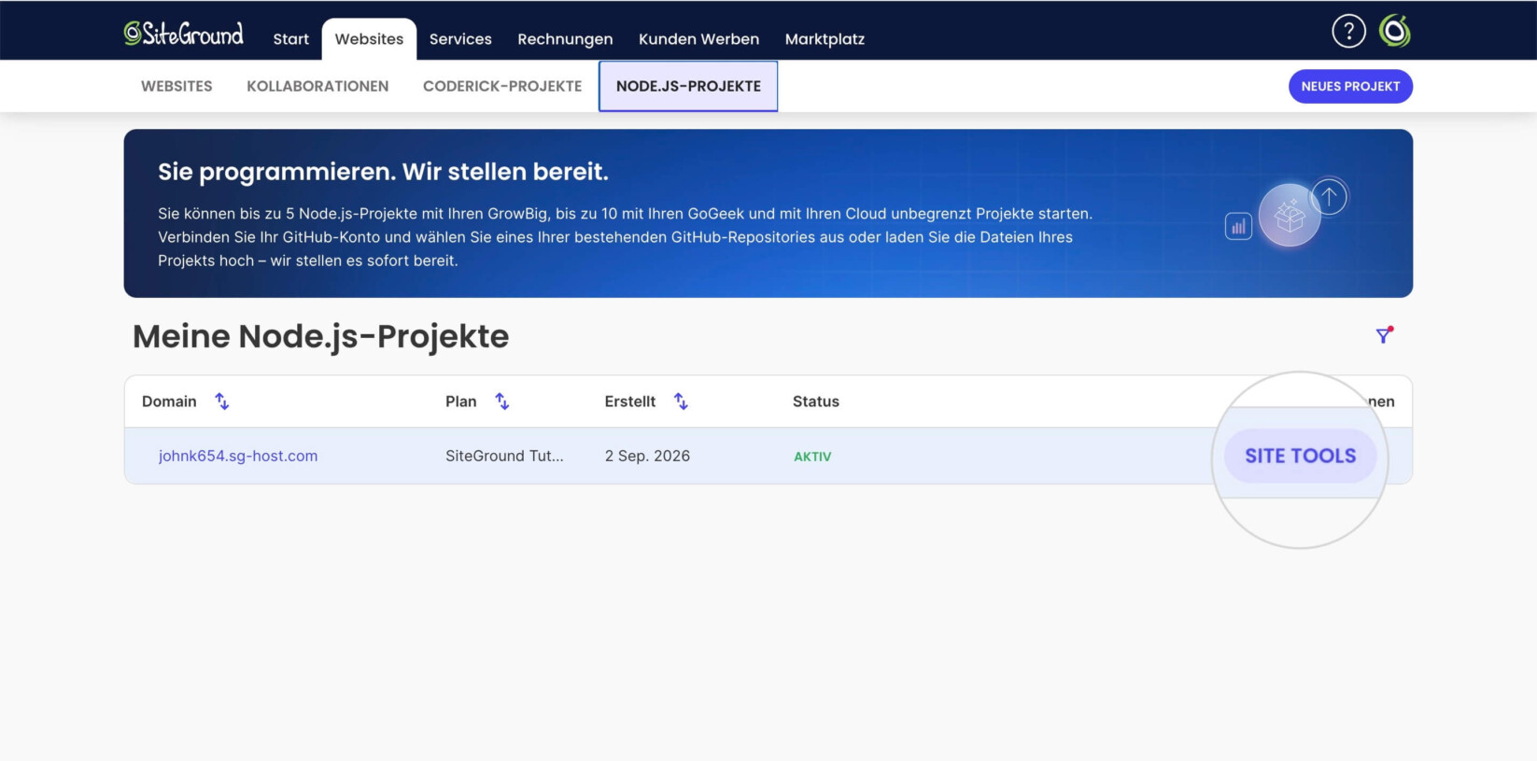Image resolution: width=1537 pixels, height=761 pixels.
Task: Click the banner headline Sie programmieren
Action: point(383,172)
